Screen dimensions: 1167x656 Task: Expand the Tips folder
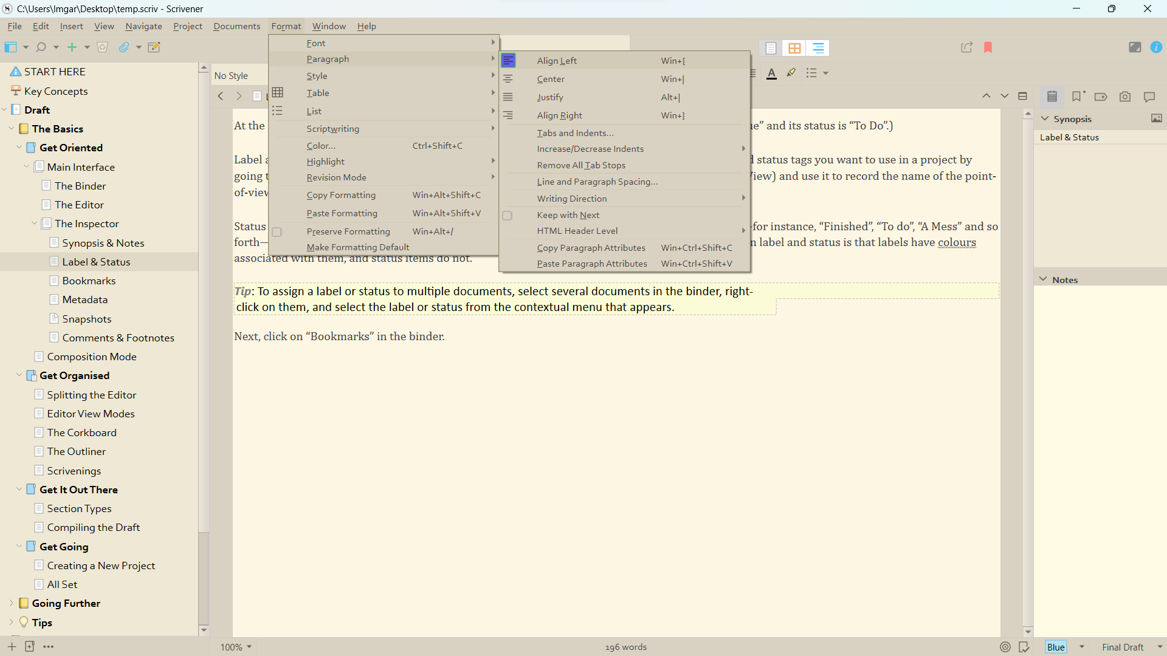pyautogui.click(x=11, y=623)
